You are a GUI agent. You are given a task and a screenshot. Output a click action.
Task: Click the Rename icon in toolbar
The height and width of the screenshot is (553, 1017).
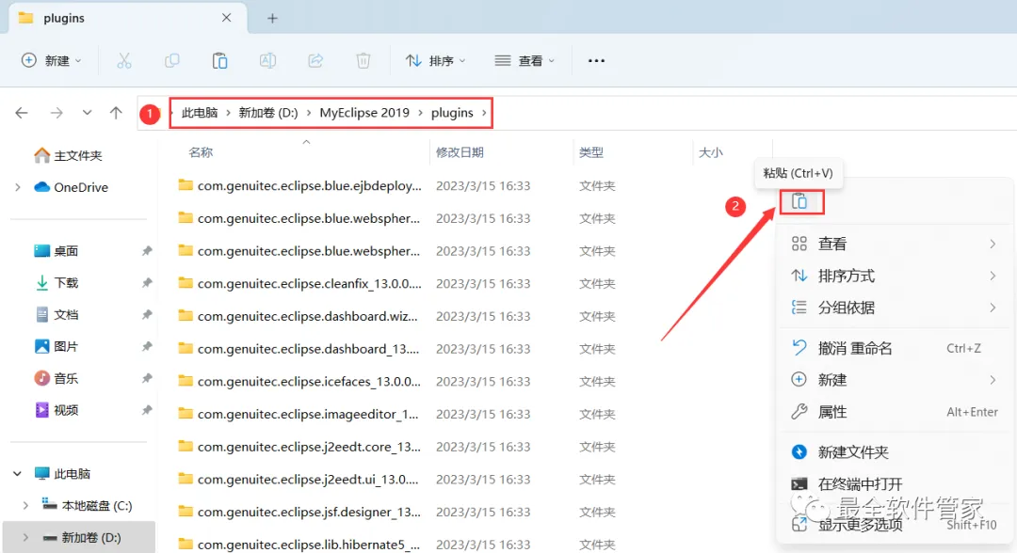[x=267, y=61]
